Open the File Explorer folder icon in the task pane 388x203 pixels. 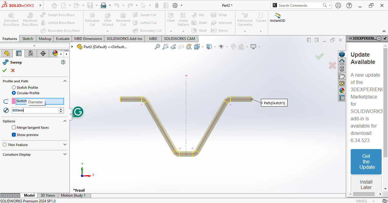(x=342, y=76)
